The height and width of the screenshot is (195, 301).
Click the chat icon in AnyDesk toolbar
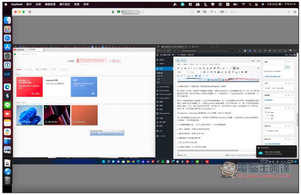point(198,12)
